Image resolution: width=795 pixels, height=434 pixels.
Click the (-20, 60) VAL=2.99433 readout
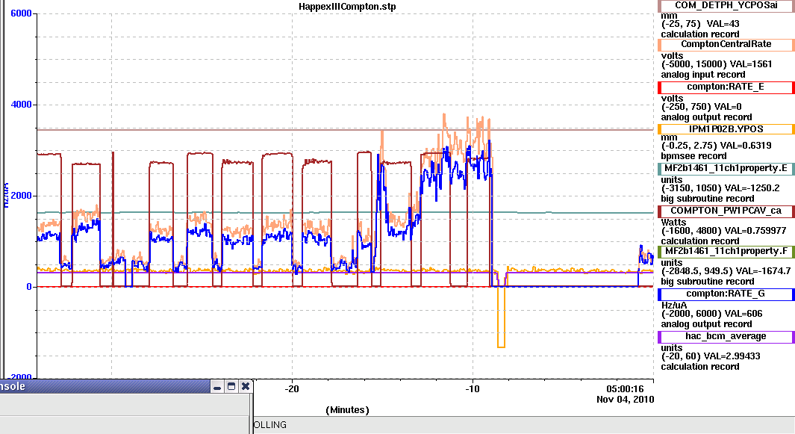pyautogui.click(x=711, y=356)
